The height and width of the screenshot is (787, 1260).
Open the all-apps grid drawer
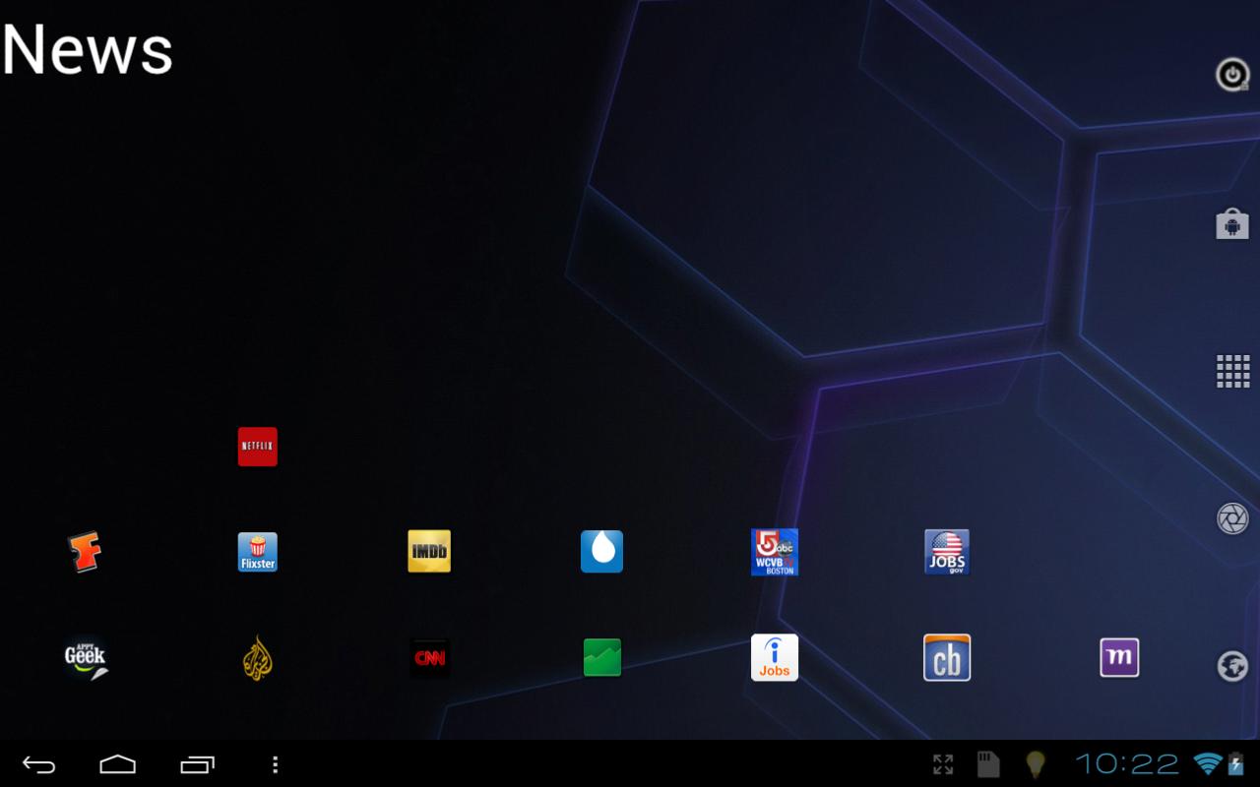(1232, 371)
